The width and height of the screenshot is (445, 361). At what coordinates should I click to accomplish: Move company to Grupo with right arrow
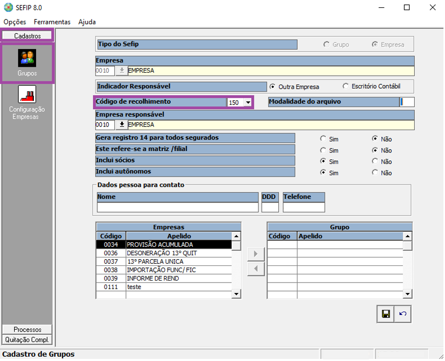(256, 254)
